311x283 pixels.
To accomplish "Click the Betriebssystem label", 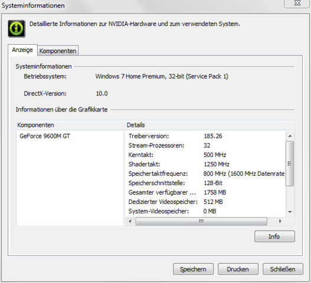I will pyautogui.click(x=45, y=77).
